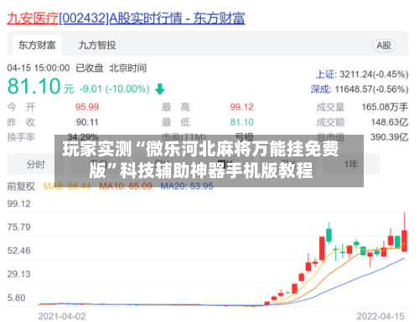Select the 分时 chart period tab
Image resolution: width=419 pixels, height=322 pixels.
(x=36, y=165)
